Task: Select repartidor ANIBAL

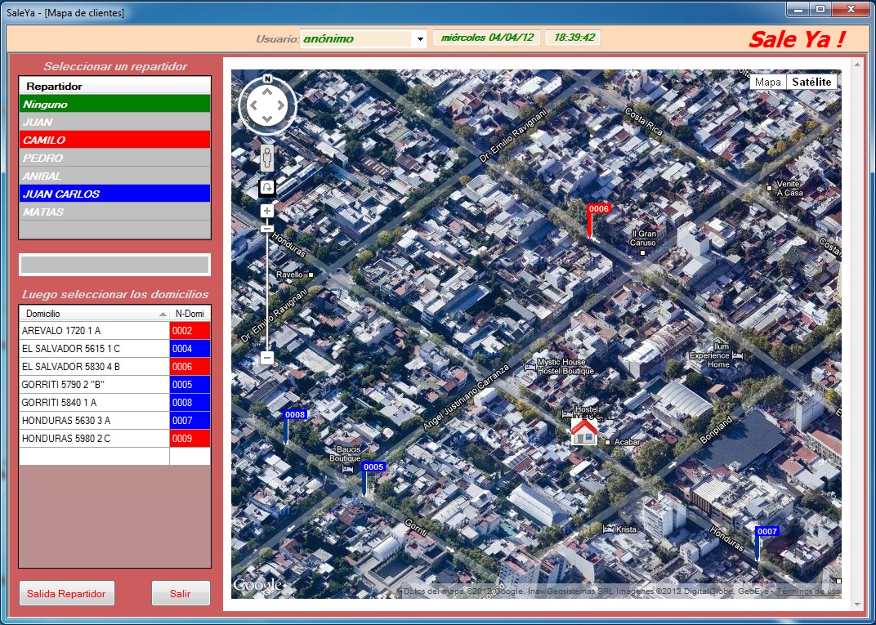Action: [x=115, y=176]
